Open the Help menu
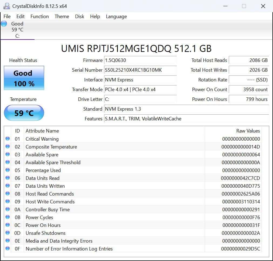Viewport: 273px width, 261px height. click(x=95, y=16)
